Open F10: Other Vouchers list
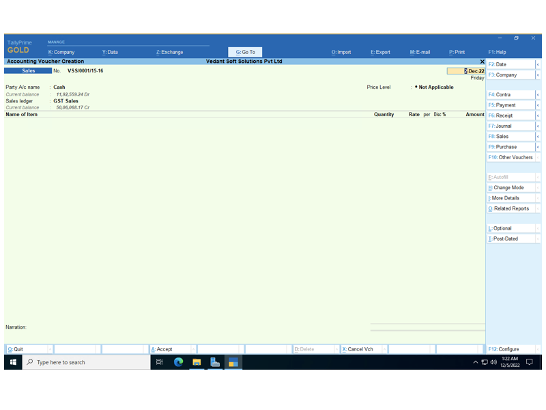This screenshot has width=546, height=410. [x=511, y=158]
